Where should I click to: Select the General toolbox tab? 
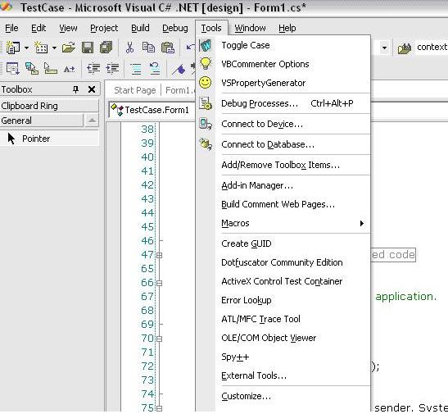click(42, 121)
